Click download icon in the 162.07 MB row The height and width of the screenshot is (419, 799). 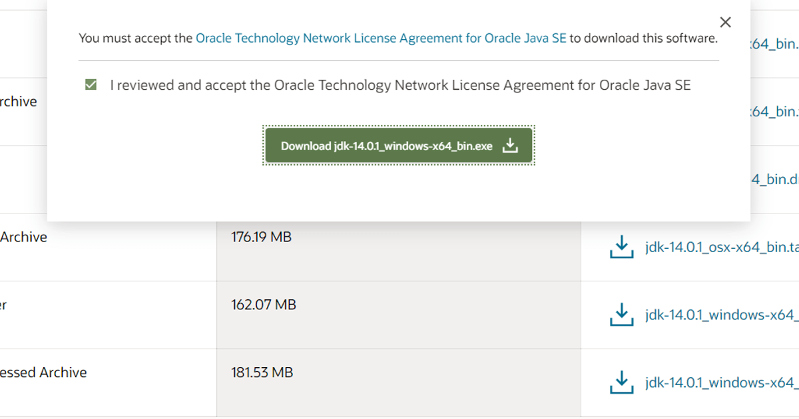(621, 315)
